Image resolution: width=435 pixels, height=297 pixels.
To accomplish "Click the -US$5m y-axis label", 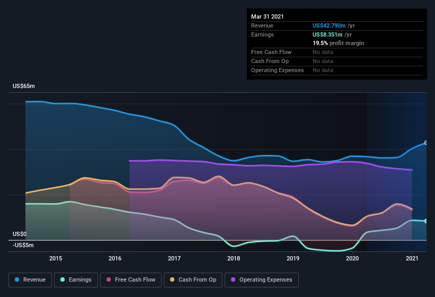I will coord(23,245).
